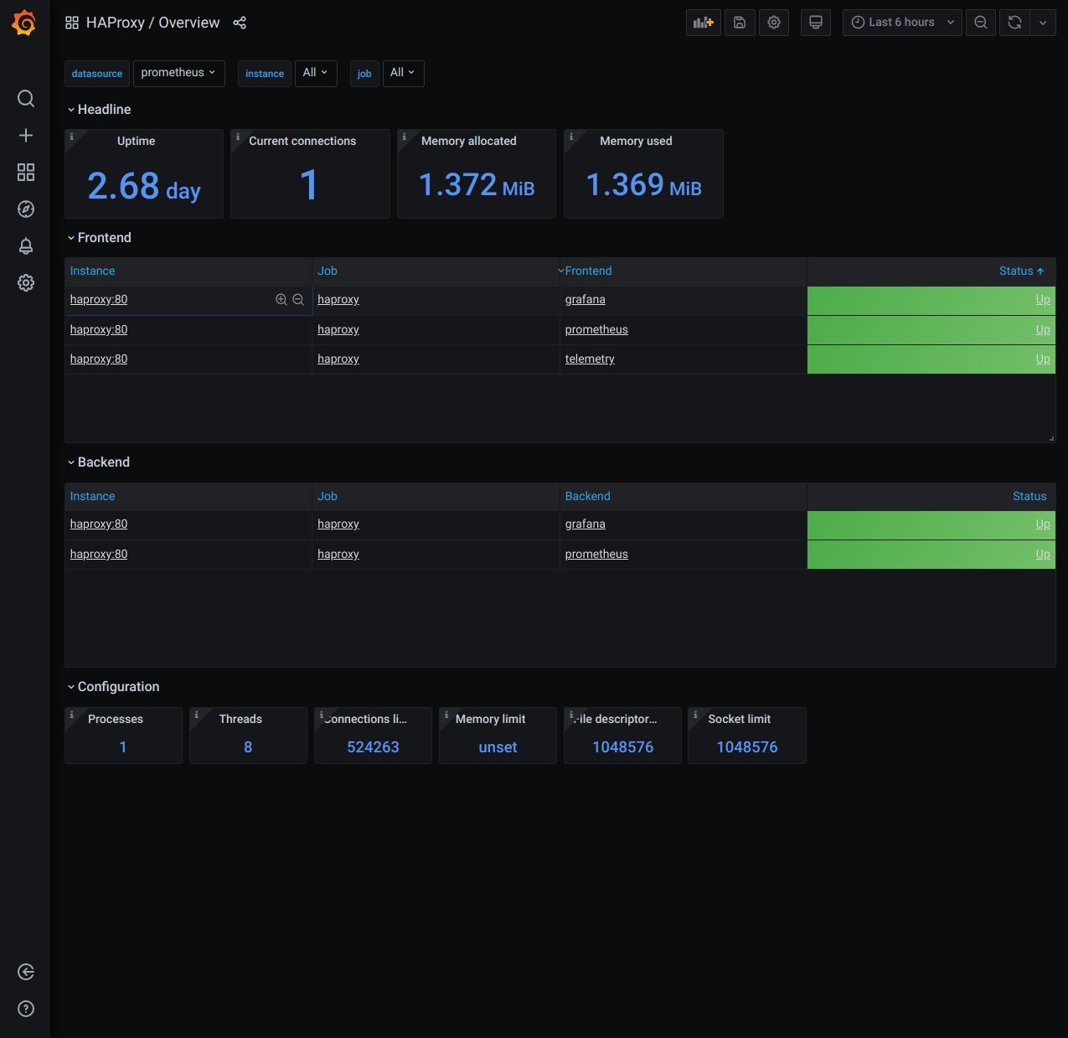Click the dashboard grid icon beside HAProxy title
Viewport: 1068px width, 1038px height.
[x=72, y=23]
